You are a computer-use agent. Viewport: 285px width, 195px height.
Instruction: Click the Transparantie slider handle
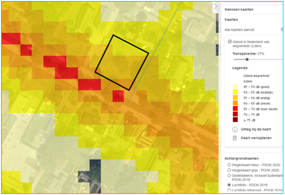(247, 59)
